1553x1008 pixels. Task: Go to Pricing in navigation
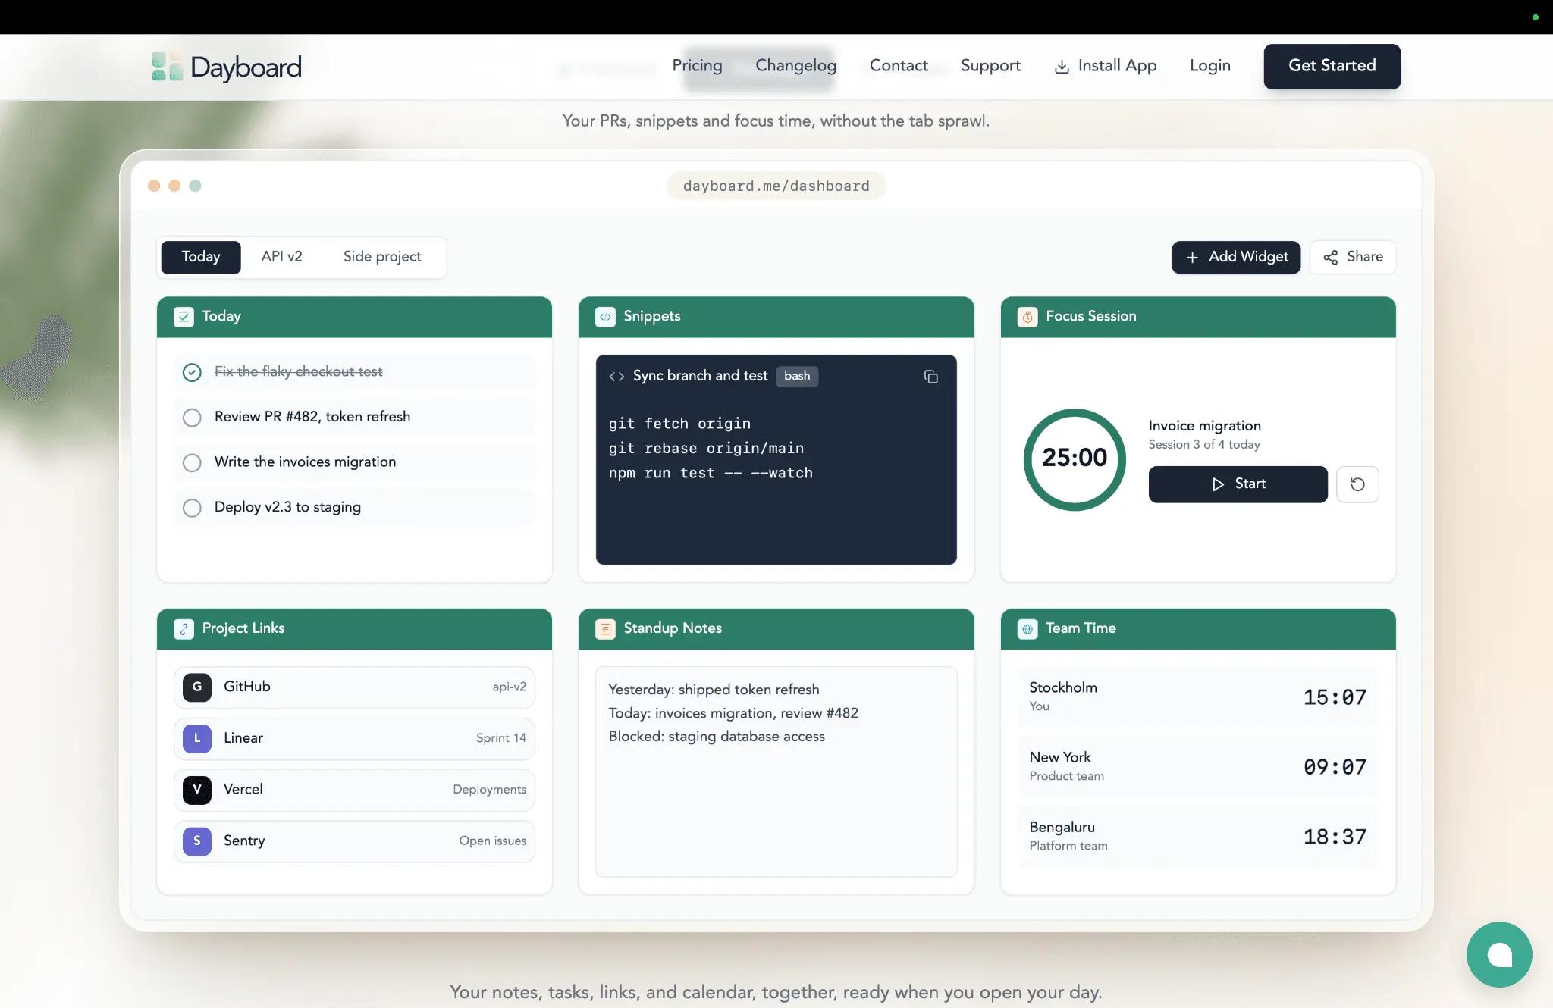[x=697, y=66]
